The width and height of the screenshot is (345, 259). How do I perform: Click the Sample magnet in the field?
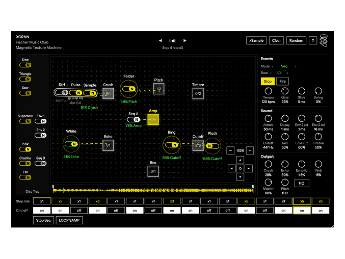(x=90, y=93)
